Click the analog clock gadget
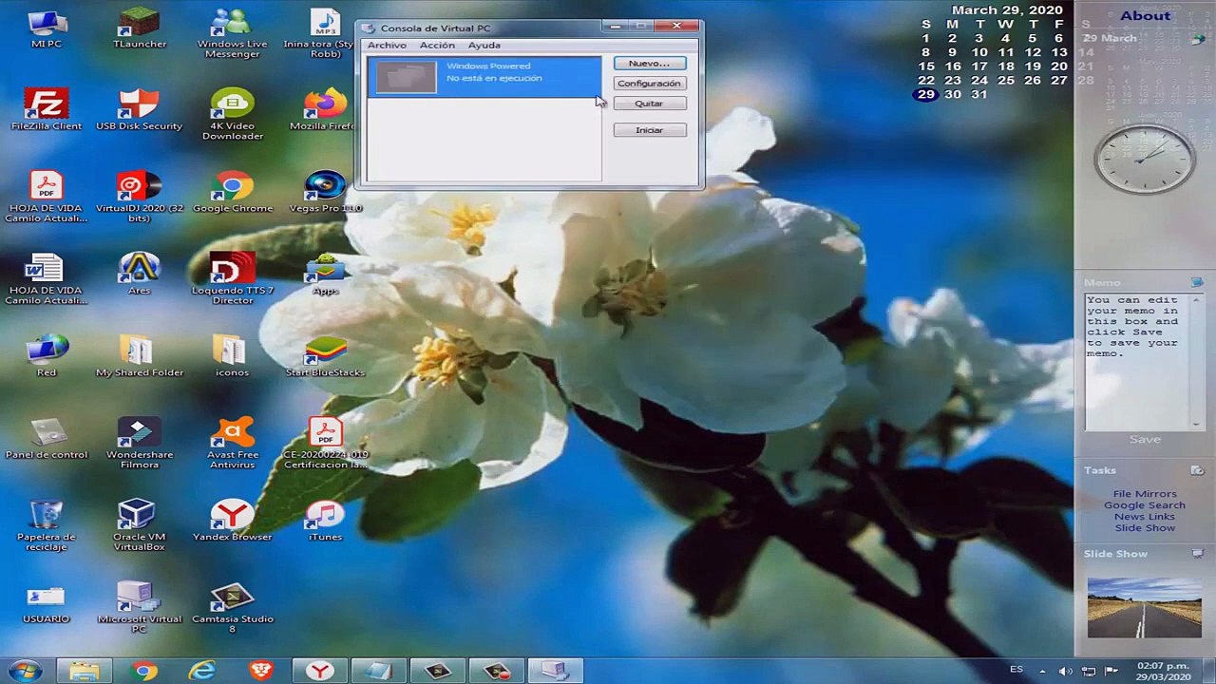 (1144, 159)
